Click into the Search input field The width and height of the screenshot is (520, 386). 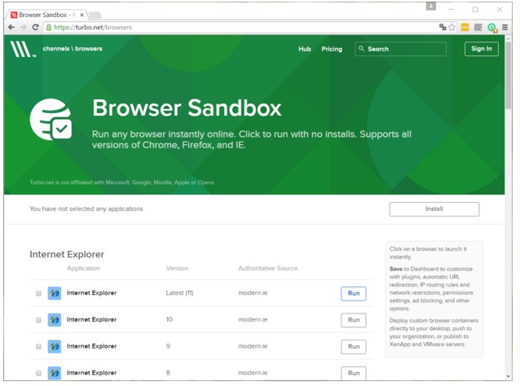[400, 49]
